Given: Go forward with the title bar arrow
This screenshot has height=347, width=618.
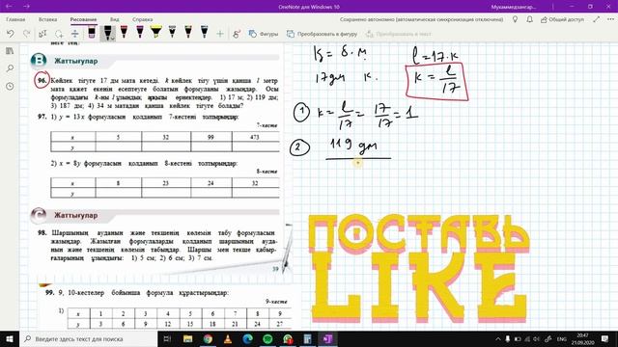Looking at the screenshot, I should click(x=26, y=7).
